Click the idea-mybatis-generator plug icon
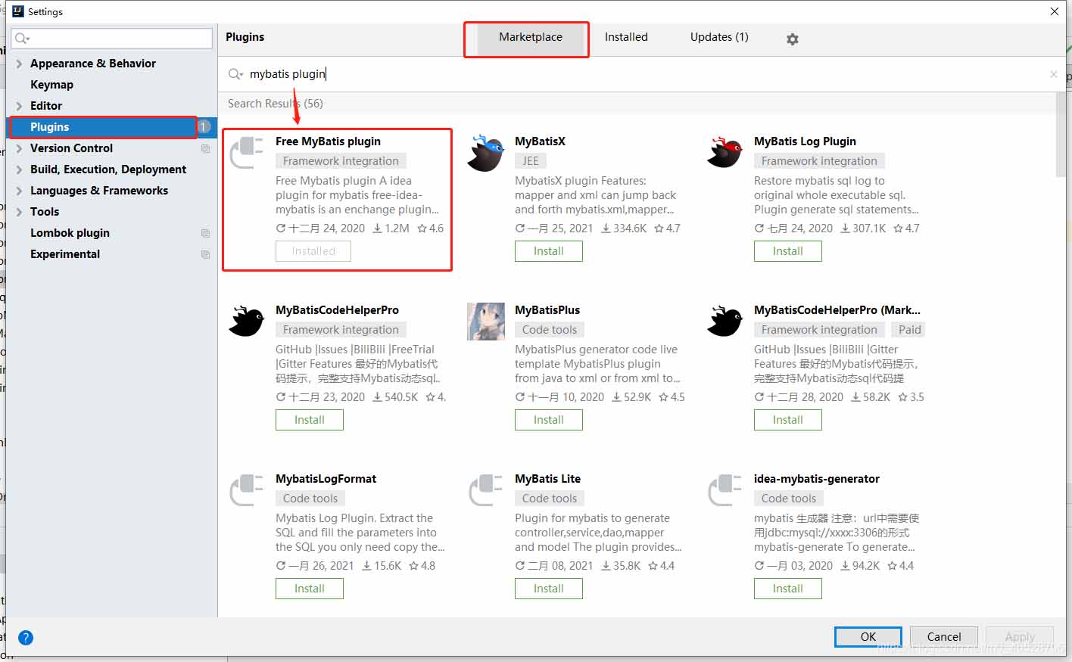The image size is (1072, 662). click(725, 490)
